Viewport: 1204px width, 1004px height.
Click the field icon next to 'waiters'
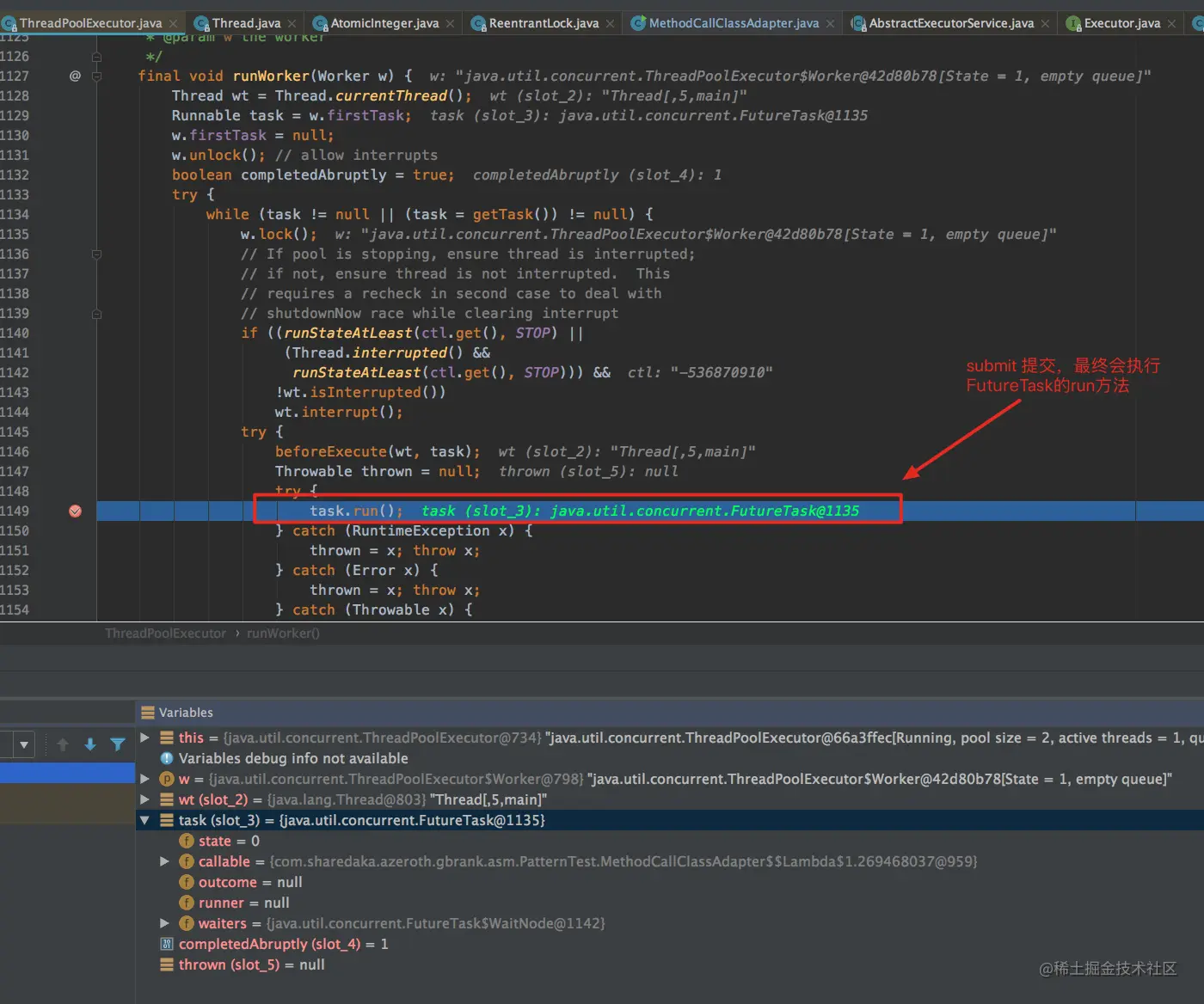pyautogui.click(x=187, y=923)
